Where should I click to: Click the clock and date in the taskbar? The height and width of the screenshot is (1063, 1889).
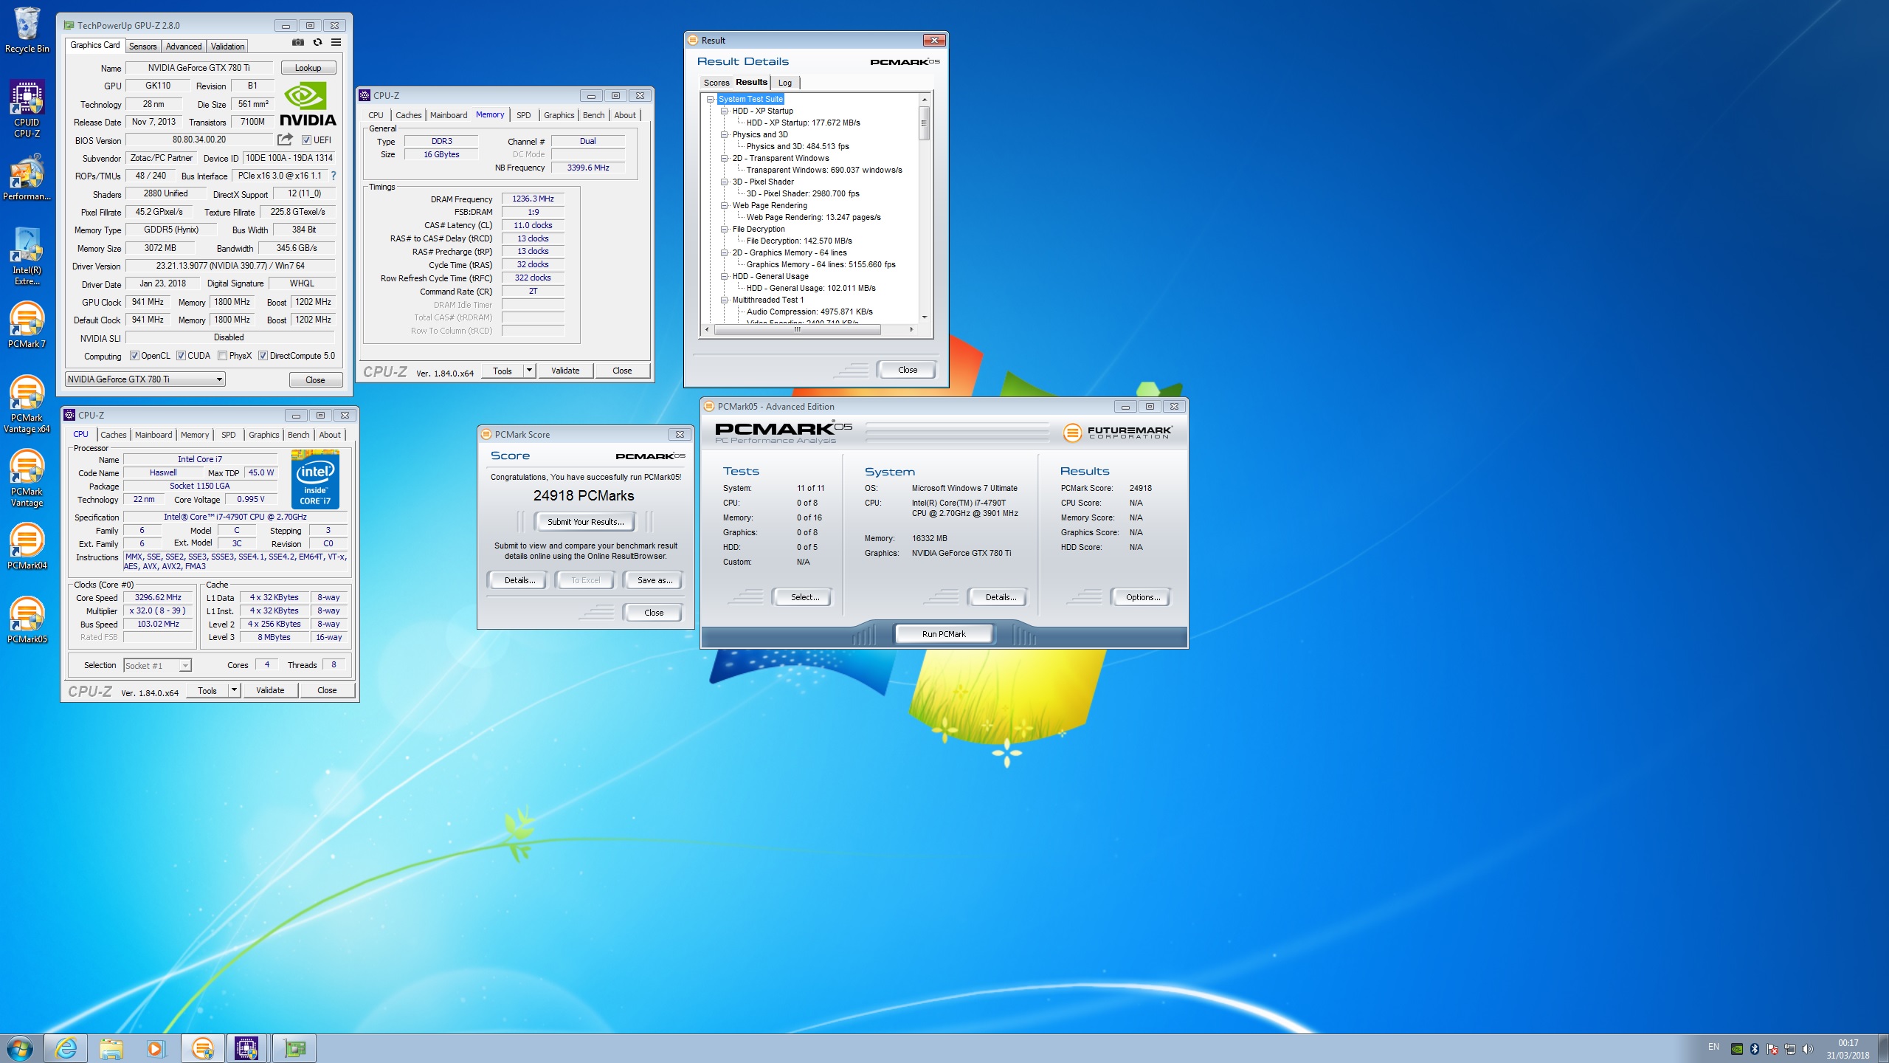click(1848, 1049)
